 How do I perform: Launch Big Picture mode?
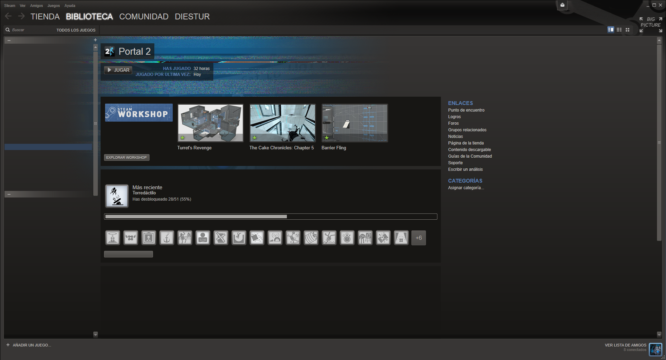(651, 25)
